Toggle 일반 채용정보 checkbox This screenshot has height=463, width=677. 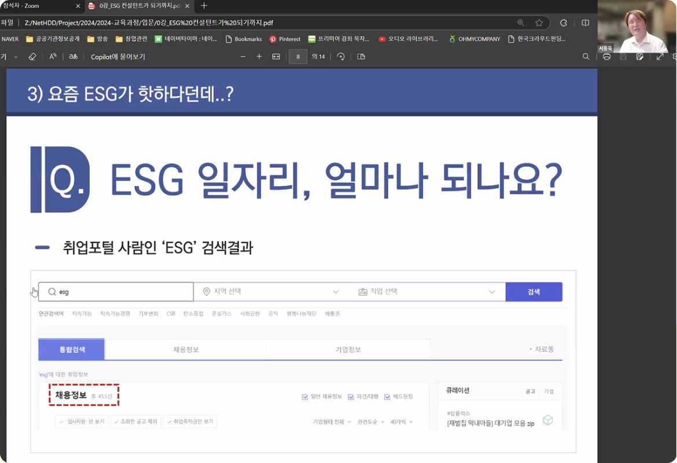305,397
